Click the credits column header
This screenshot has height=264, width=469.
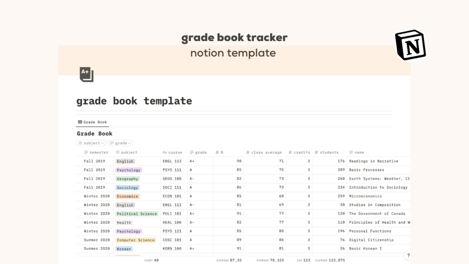pyautogui.click(x=299, y=152)
